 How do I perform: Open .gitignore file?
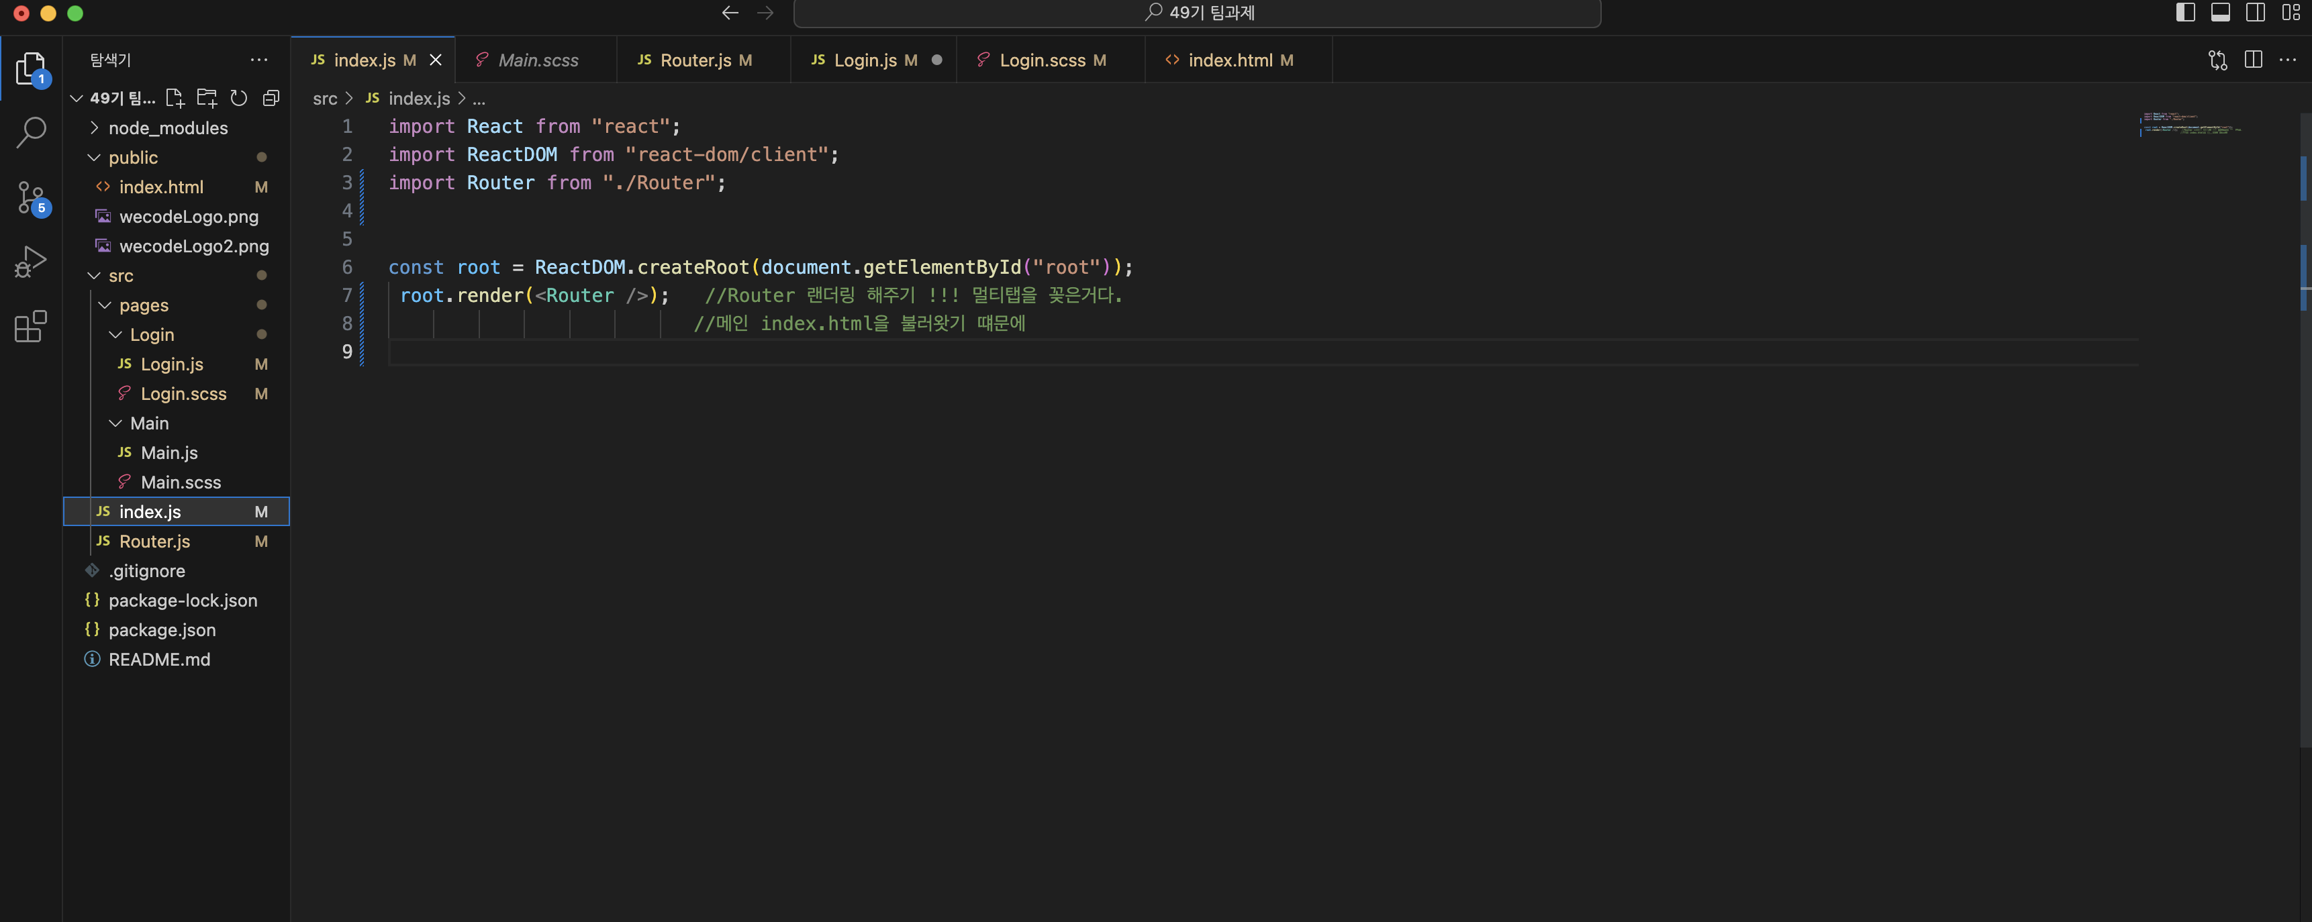(176, 571)
